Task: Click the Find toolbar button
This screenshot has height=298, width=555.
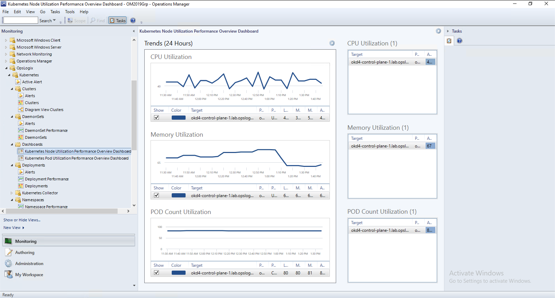Action: coord(98,20)
